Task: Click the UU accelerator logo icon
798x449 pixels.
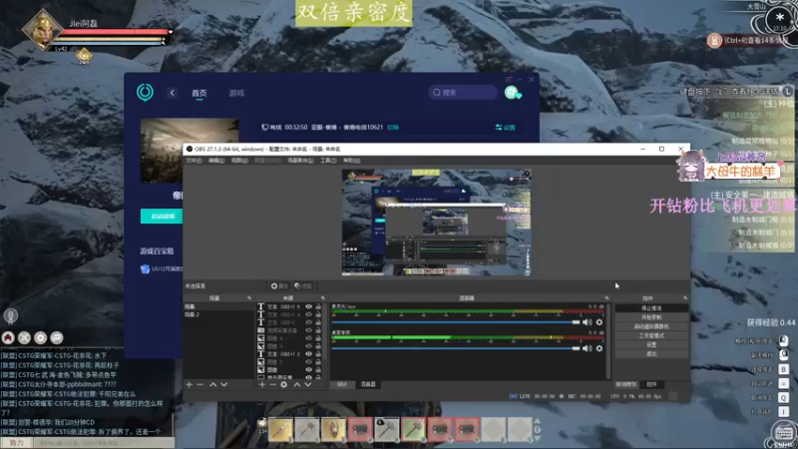Action: 145,92
